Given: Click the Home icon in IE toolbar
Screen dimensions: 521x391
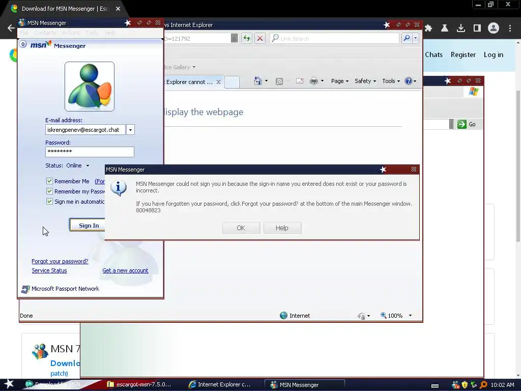Looking at the screenshot, I should pyautogui.click(x=257, y=81).
